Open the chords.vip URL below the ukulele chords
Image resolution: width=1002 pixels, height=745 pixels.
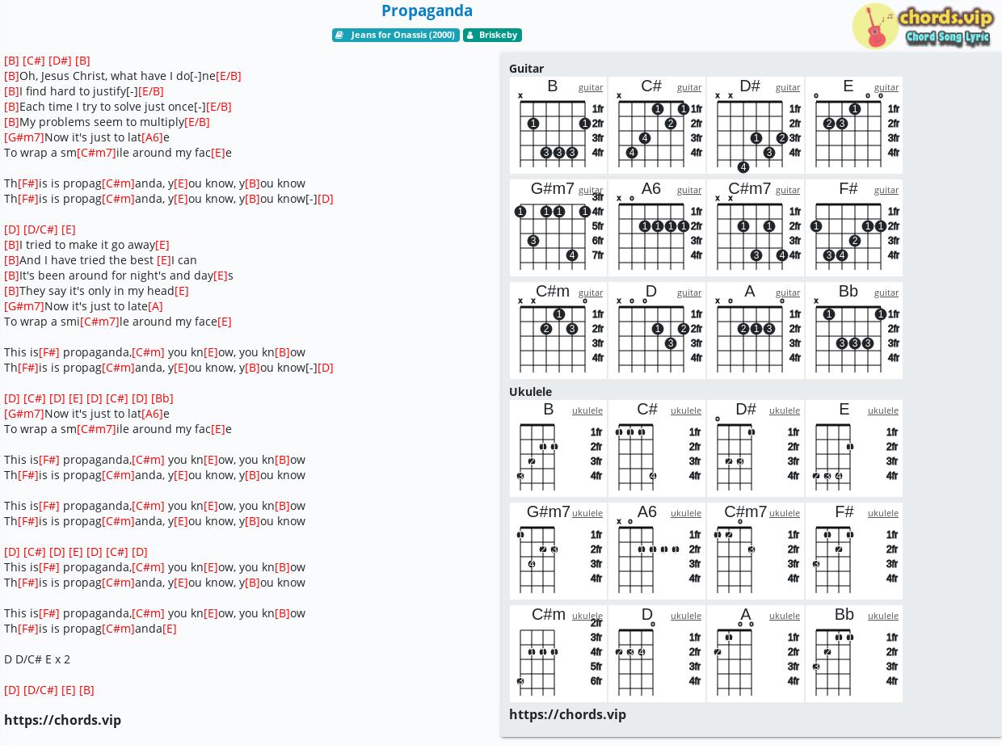pyautogui.click(x=568, y=714)
